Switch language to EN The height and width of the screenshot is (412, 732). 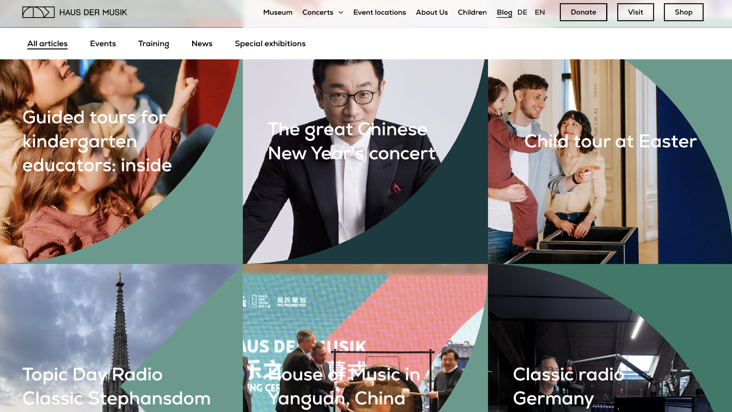point(539,12)
